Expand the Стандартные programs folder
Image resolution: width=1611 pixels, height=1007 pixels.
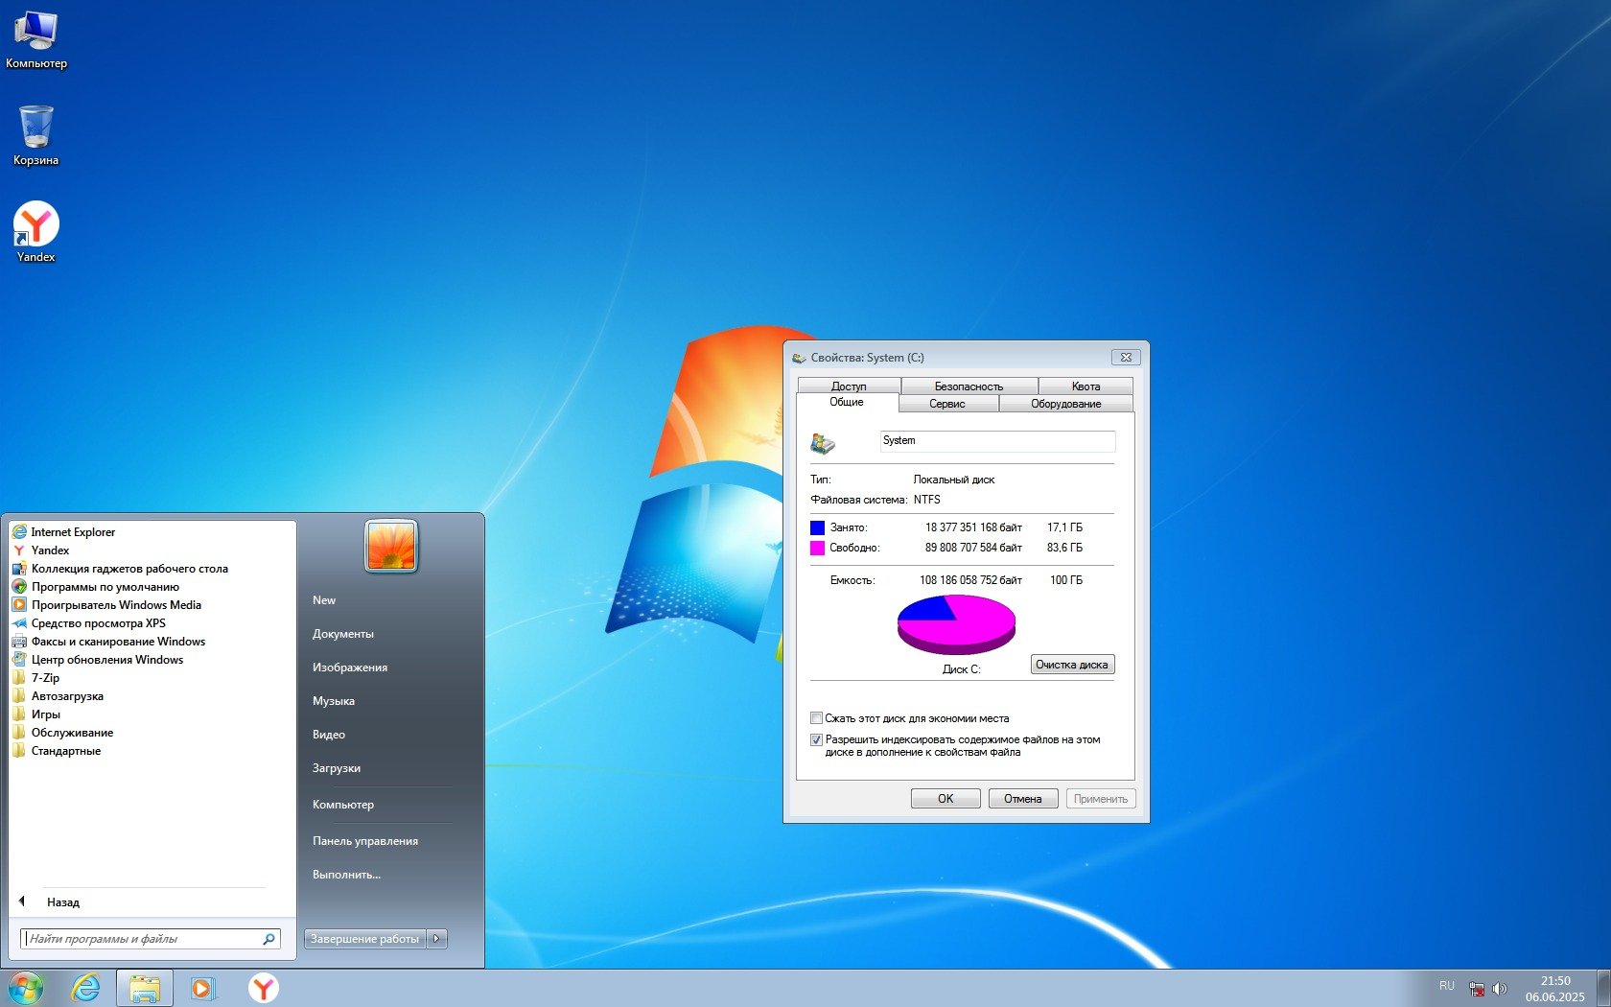click(x=65, y=751)
